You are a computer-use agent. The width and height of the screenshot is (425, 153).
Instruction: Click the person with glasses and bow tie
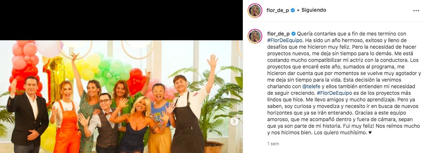pyautogui.click(x=104, y=122)
